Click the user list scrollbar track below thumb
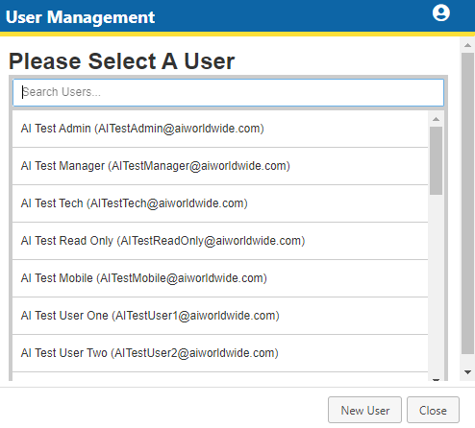Viewport: 475px width, 428px height. pos(436,285)
